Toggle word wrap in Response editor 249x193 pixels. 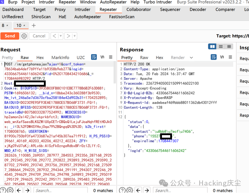pos(214,57)
